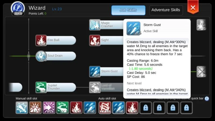The height and width of the screenshot is (121, 215).
Task: Select the Soul Drain skill icon
Action: point(41,56)
